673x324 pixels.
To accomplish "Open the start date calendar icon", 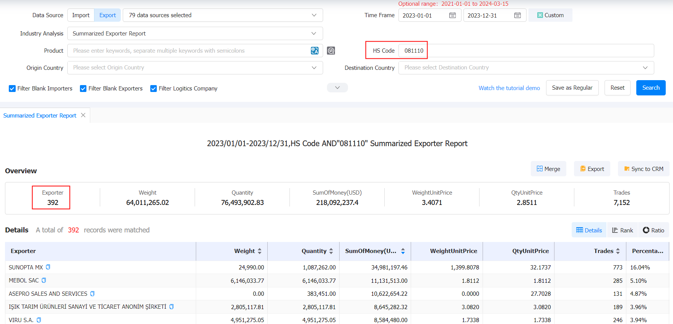I will 452,15.
